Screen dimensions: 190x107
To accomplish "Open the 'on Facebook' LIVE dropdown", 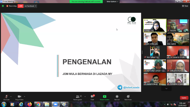I will pyautogui.click(x=30, y=6).
